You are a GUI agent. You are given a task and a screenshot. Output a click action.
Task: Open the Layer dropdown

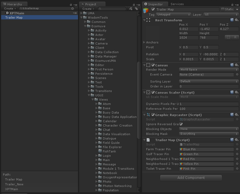pyautogui.click(x=221, y=15)
